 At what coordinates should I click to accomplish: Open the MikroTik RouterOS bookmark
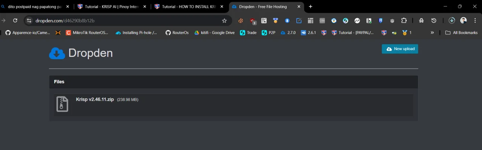[87, 33]
